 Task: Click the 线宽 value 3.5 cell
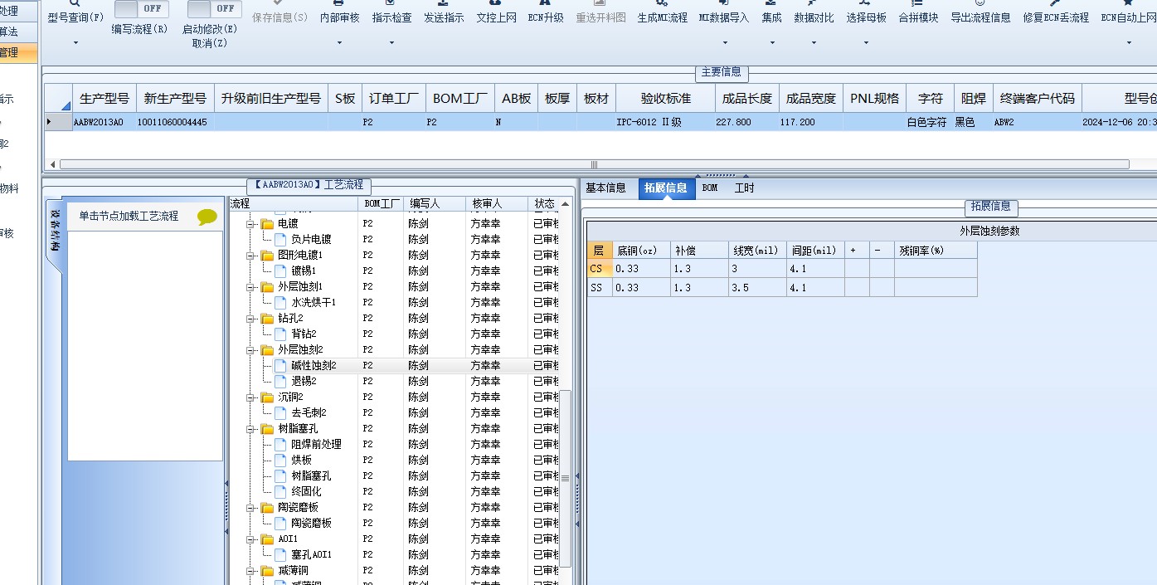[x=757, y=288]
